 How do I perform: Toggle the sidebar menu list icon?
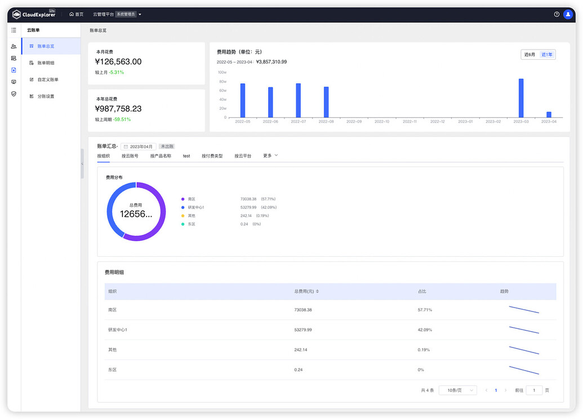point(14,30)
